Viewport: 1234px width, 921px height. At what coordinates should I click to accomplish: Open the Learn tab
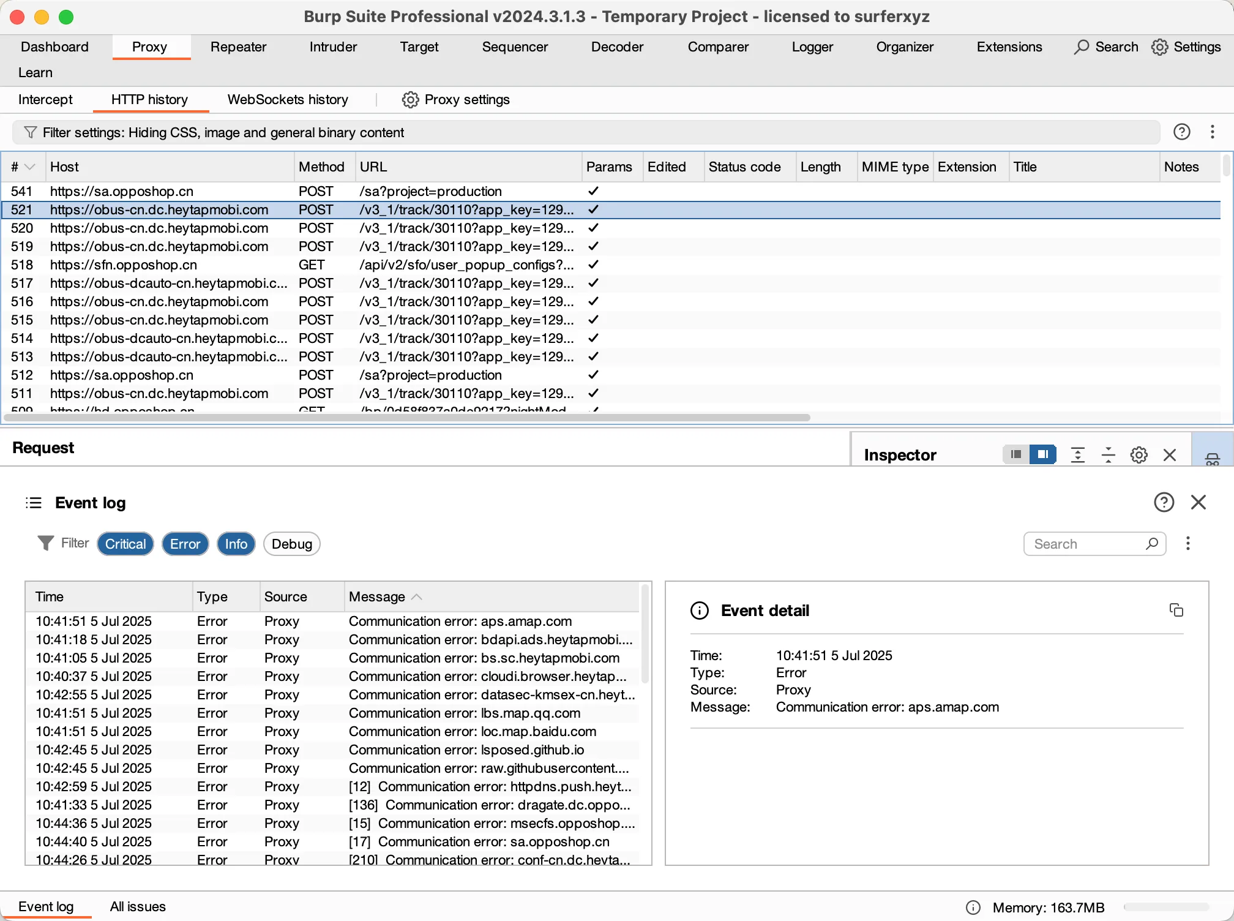[x=35, y=73]
